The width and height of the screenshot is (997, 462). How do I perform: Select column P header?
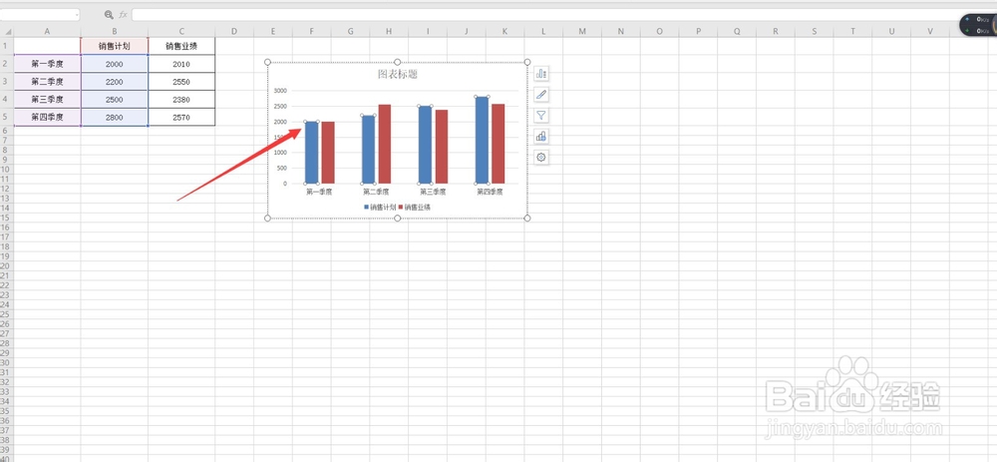pyautogui.click(x=698, y=31)
